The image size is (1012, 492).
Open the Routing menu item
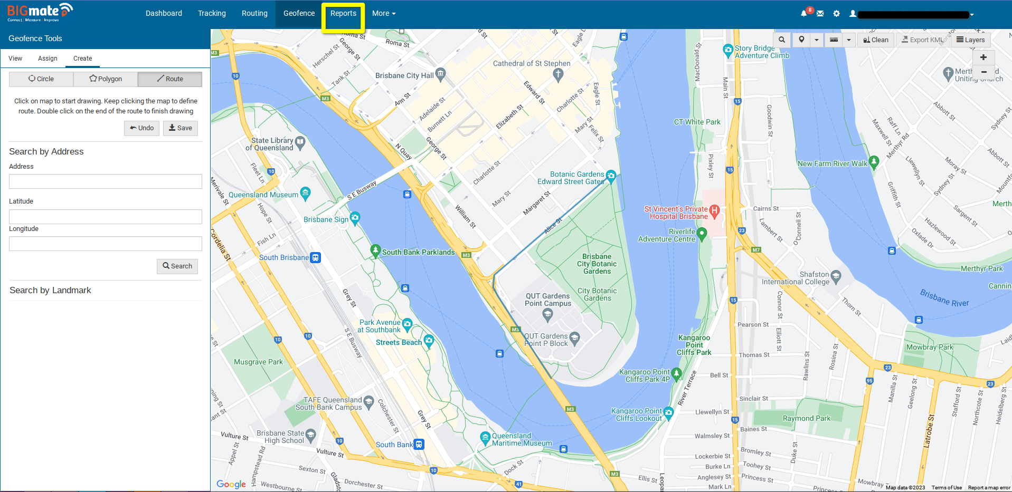[254, 14]
